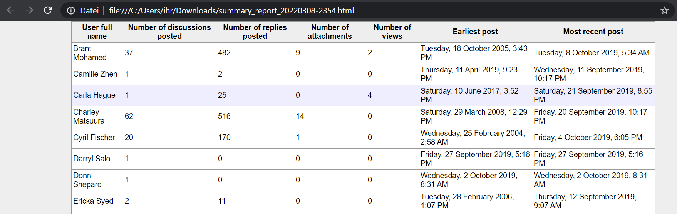The image size is (677, 214).
Task: Click the 'Number of discussions posted' header
Action: [169, 32]
